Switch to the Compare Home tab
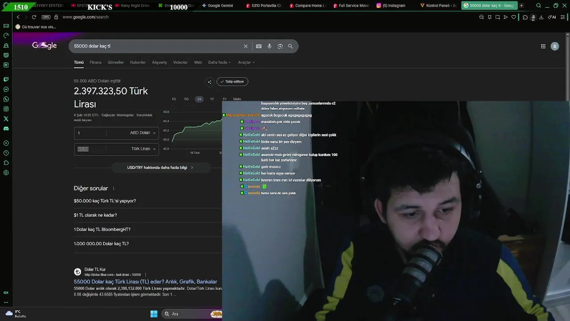 307,5
